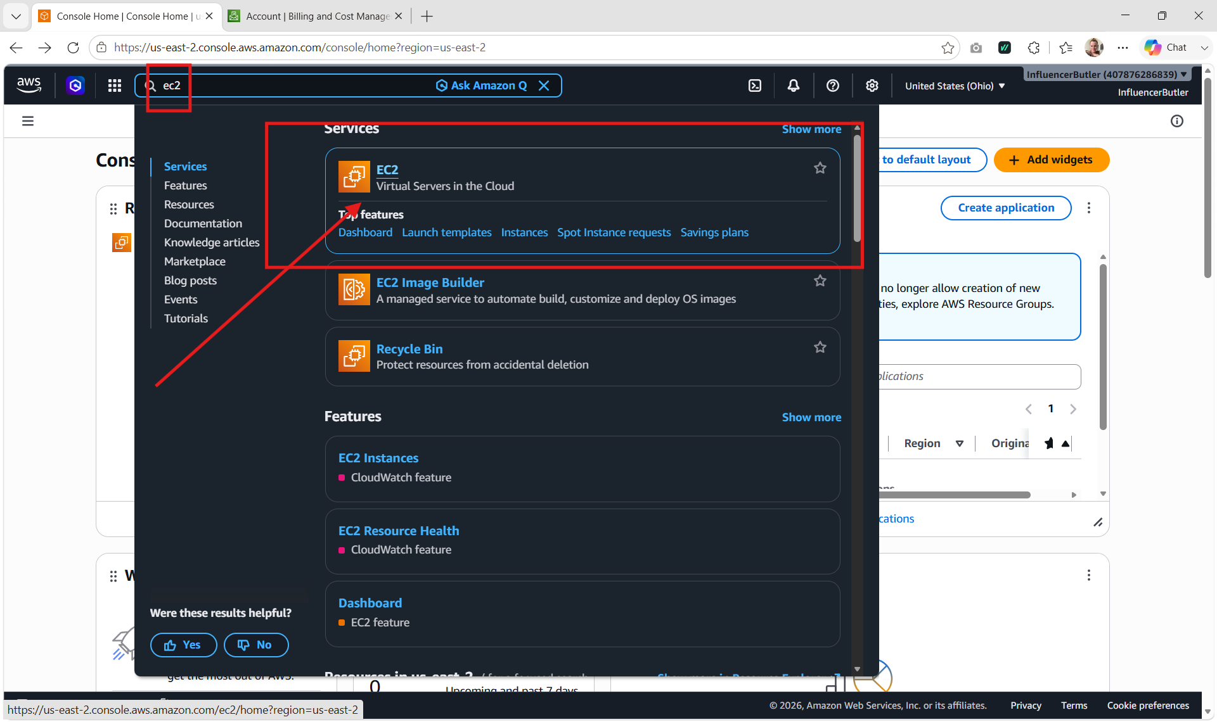This screenshot has height=722, width=1217.
Task: Go to next applications page arrow
Action: (x=1073, y=409)
